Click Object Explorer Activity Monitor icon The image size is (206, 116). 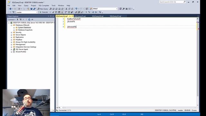coord(32,19)
